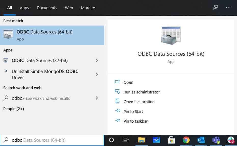The width and height of the screenshot is (237, 146).
Task: Click ODBC Data Sources (64-bit) preview title
Action: pyautogui.click(x=171, y=54)
